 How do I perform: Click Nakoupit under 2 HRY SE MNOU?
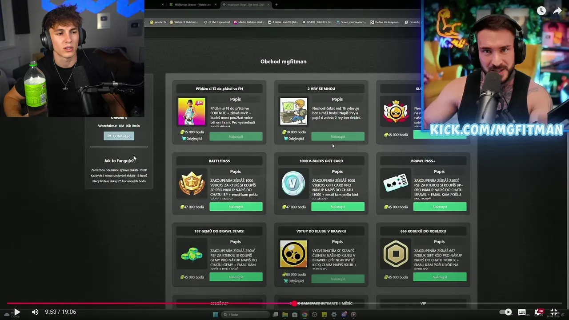338,136
